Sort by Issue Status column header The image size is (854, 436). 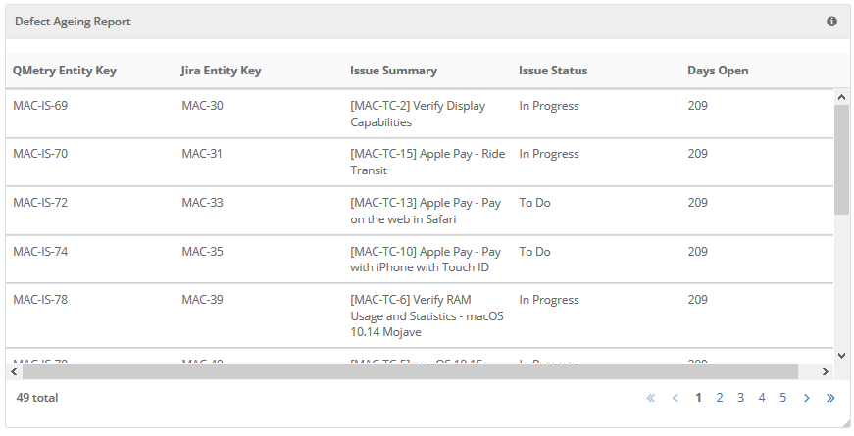[553, 71]
